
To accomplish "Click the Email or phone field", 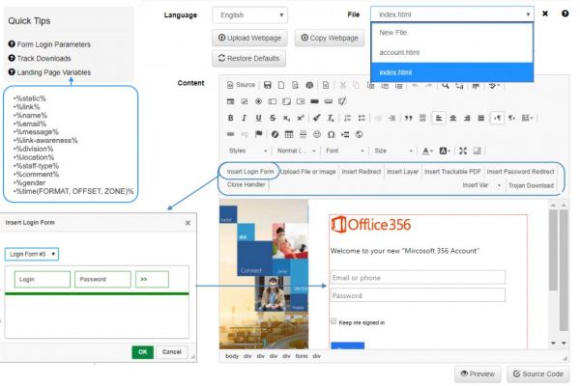I will 418,278.
